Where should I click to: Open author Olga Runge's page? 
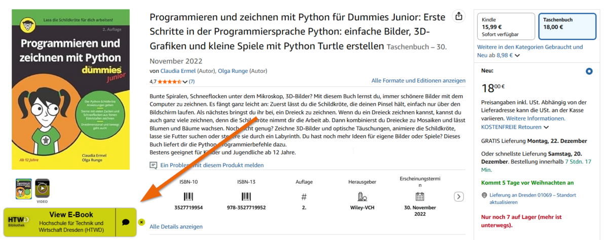[234, 71]
